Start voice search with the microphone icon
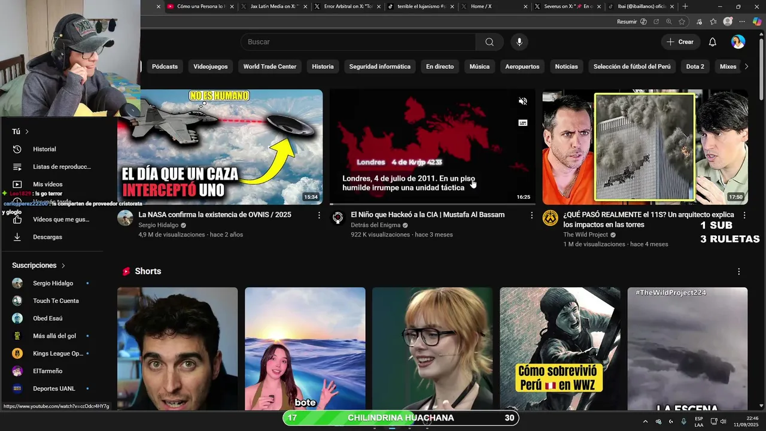The height and width of the screenshot is (431, 766). pos(519,42)
